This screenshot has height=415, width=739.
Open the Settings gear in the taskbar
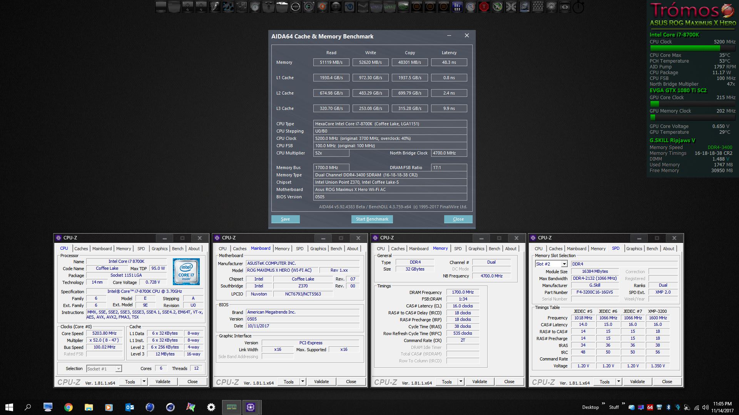(211, 407)
